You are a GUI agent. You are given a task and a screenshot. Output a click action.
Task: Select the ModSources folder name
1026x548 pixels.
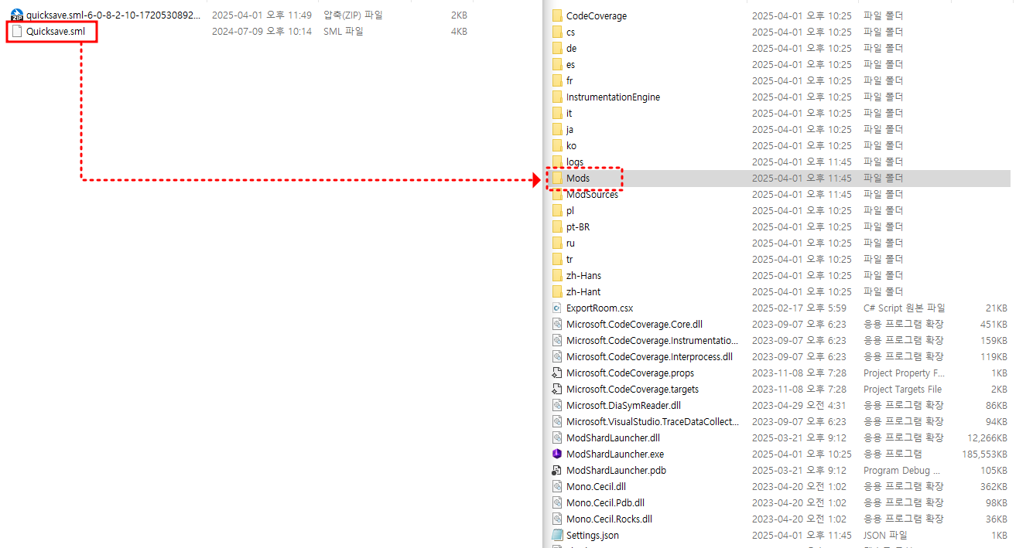[x=592, y=194]
